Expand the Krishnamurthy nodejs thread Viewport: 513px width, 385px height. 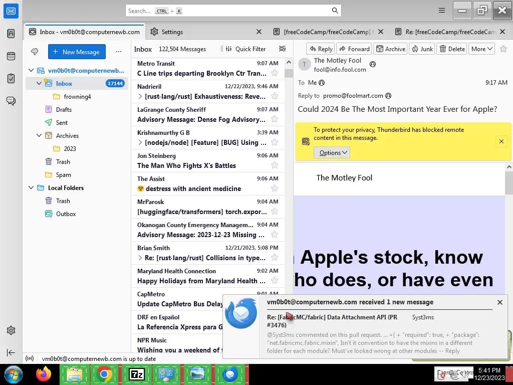pyautogui.click(x=140, y=142)
